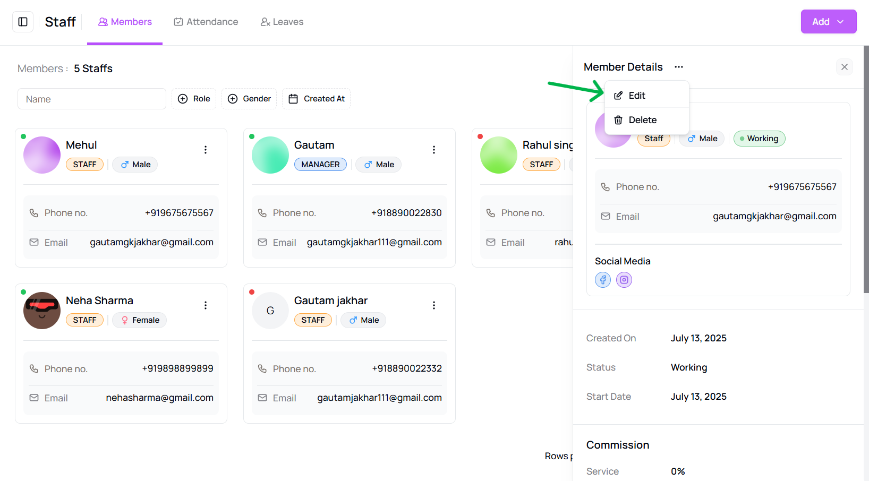
Task: Select Edit from the context menu
Action: 636,96
